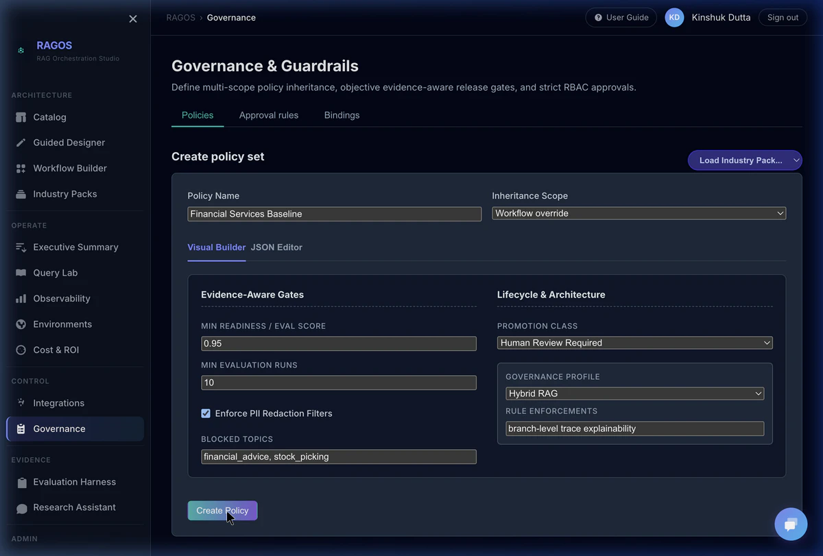
Task: Open the Observability bar-chart icon
Action: tap(21, 298)
